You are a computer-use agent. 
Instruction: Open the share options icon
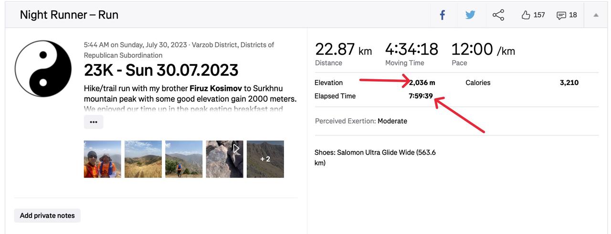[x=498, y=15]
